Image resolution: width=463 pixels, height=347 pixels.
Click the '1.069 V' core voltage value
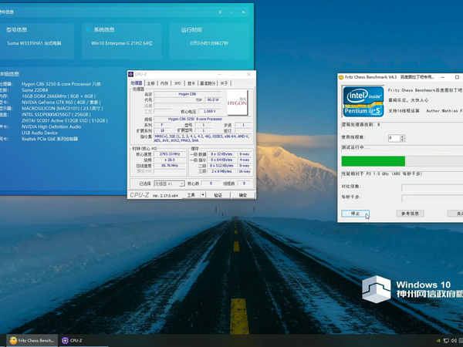(210, 111)
